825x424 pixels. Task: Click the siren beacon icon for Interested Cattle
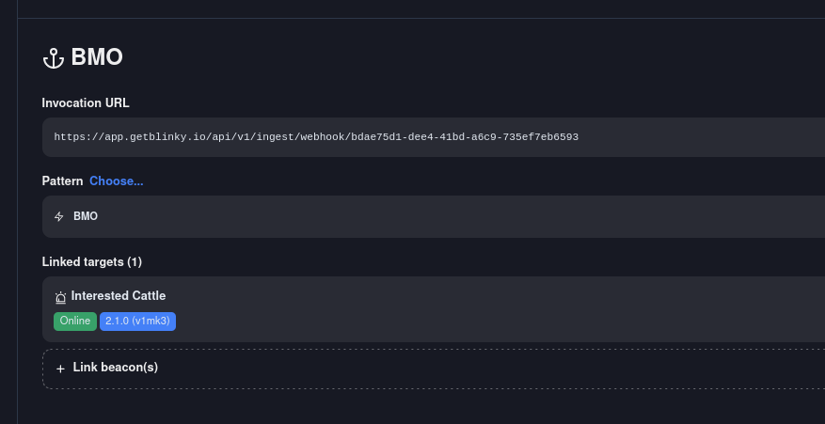point(60,298)
